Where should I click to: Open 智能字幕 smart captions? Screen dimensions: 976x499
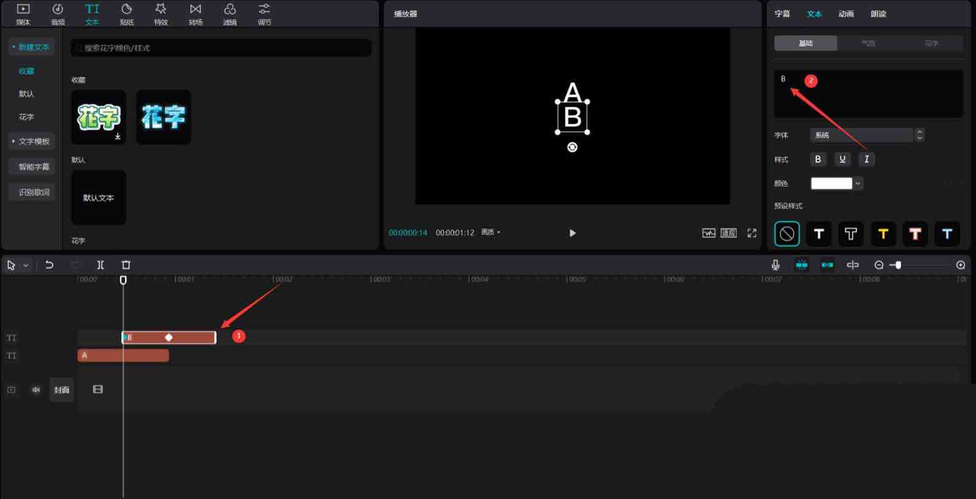[x=31, y=167]
